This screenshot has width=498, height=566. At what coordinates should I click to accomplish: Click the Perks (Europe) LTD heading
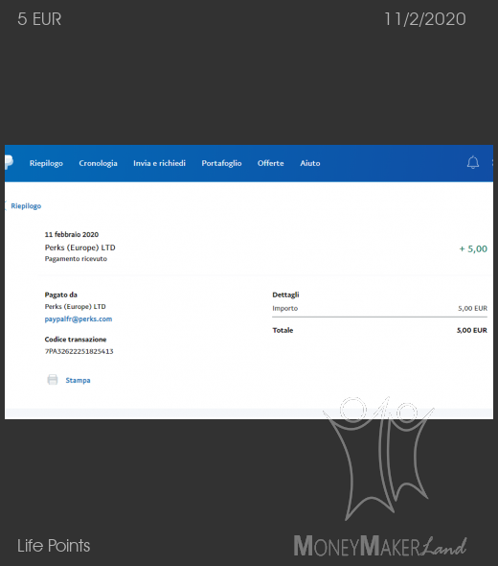pyautogui.click(x=80, y=248)
